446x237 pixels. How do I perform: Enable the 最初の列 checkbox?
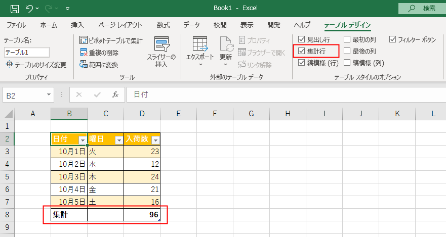[x=347, y=39]
